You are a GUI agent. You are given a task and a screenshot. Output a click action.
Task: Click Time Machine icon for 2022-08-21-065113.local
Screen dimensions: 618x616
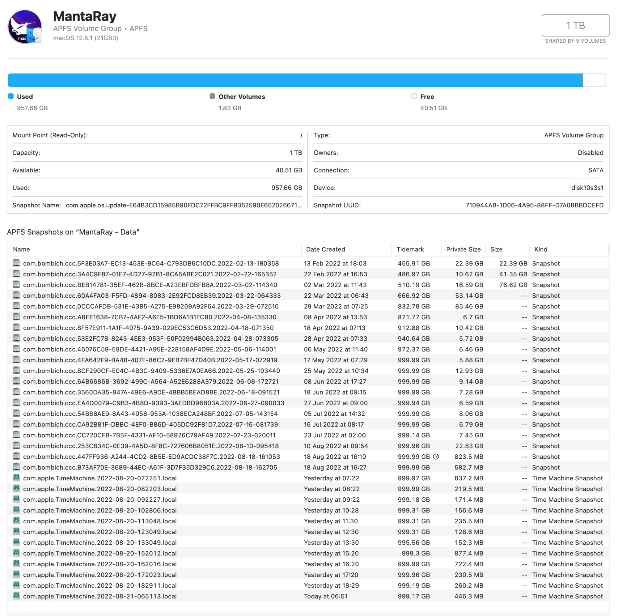coord(16,596)
